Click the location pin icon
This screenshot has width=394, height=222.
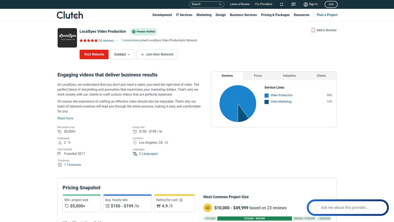[x=135, y=143]
